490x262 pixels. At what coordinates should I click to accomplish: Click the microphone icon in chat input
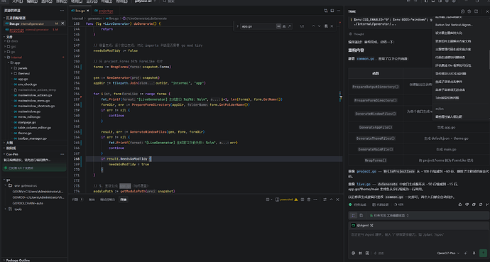point(474,253)
